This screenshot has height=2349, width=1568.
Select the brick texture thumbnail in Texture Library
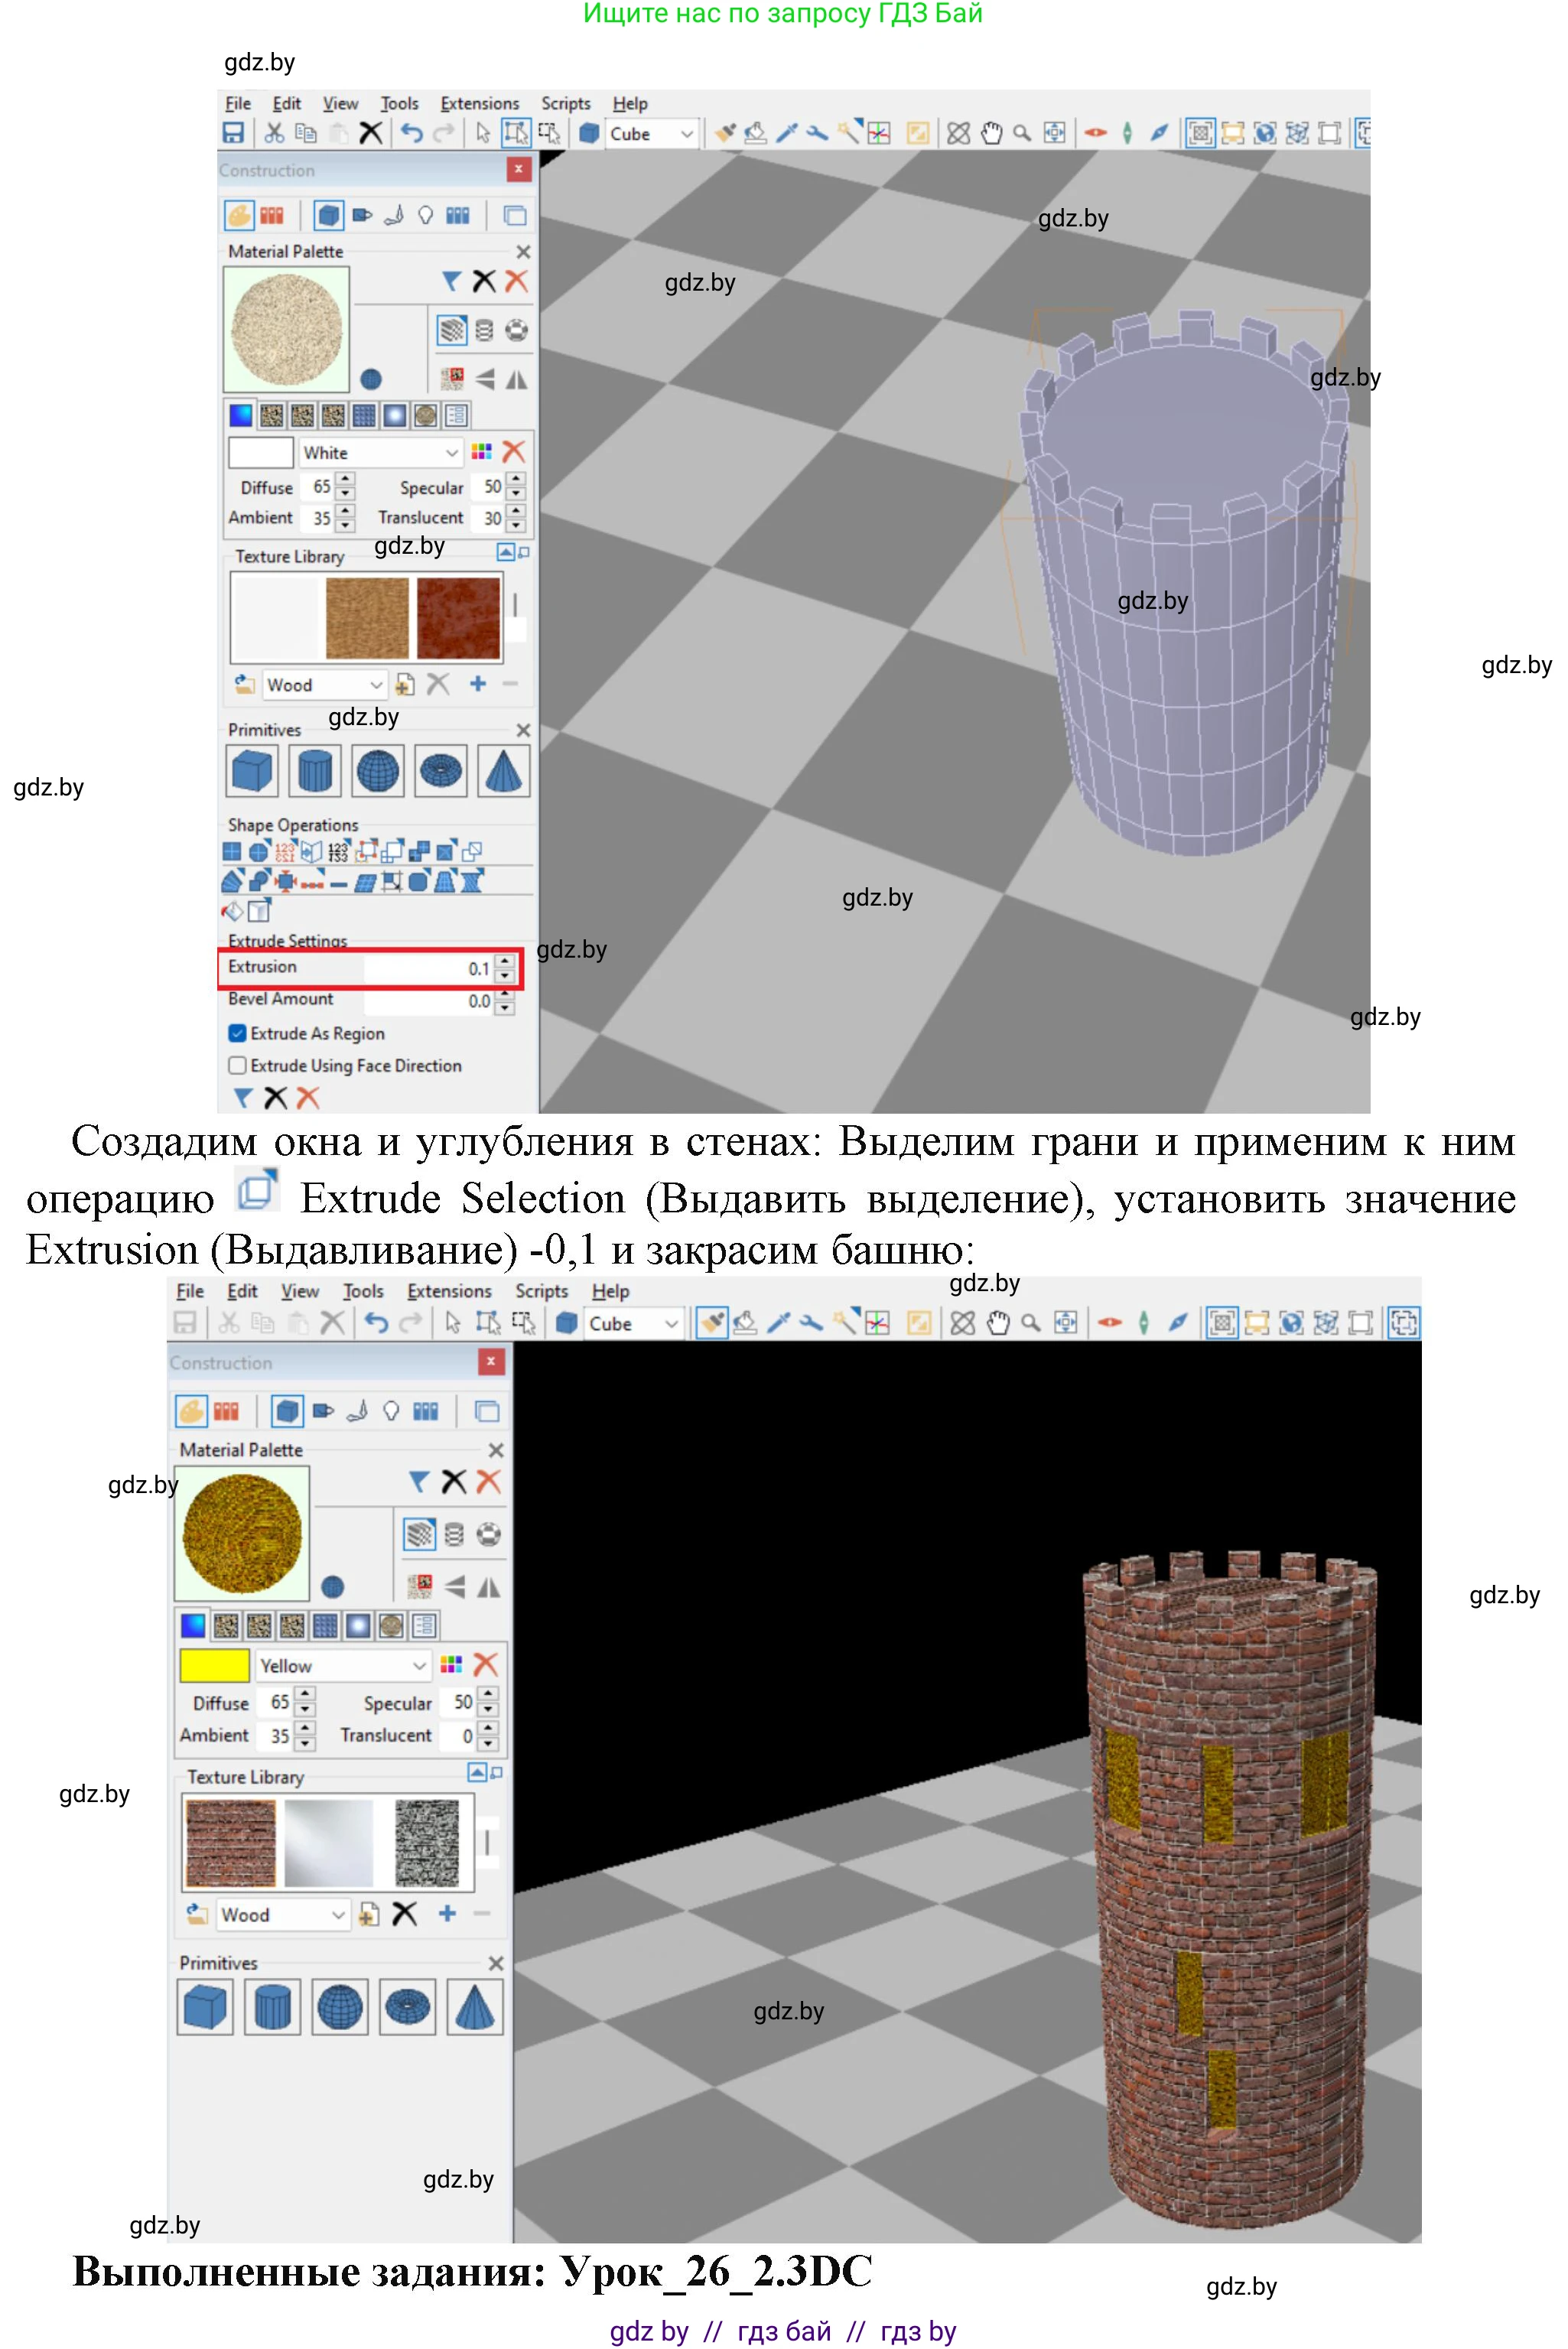(x=231, y=1842)
